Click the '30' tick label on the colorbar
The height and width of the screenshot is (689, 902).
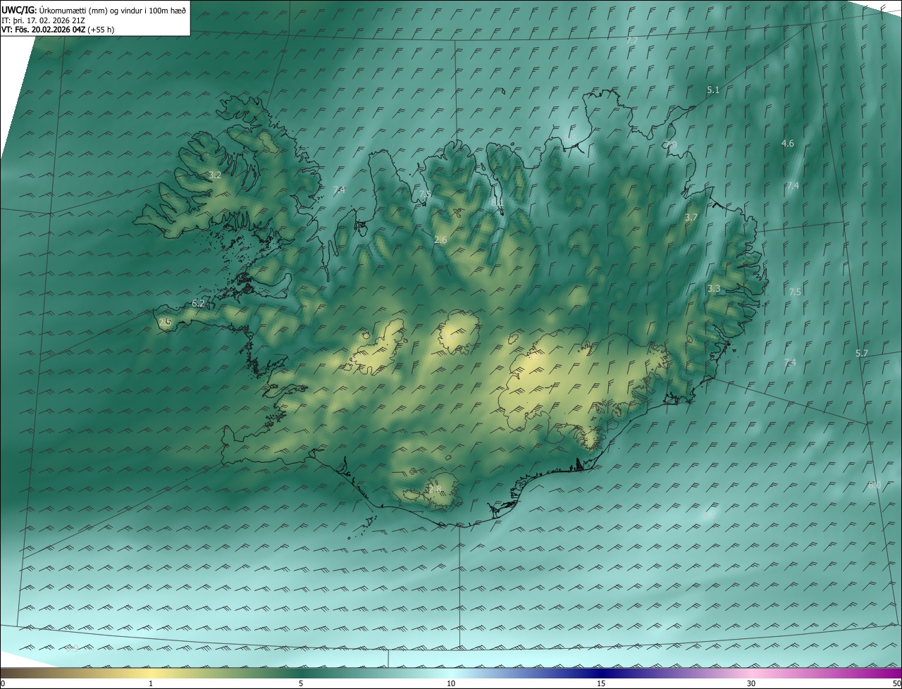tap(751, 683)
